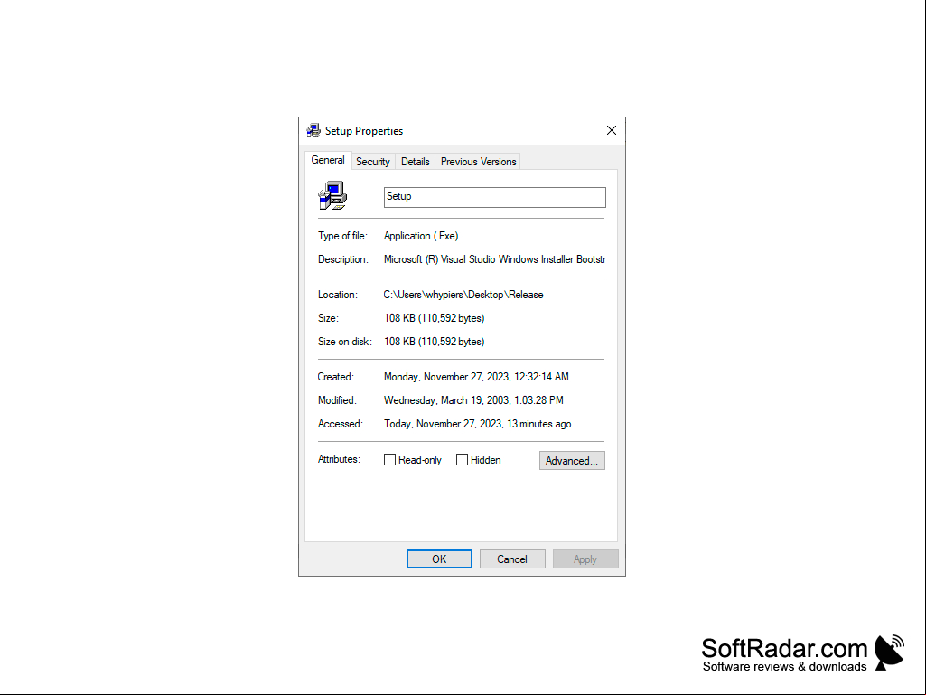
Task: Click the Size on disk value
Action: point(434,342)
